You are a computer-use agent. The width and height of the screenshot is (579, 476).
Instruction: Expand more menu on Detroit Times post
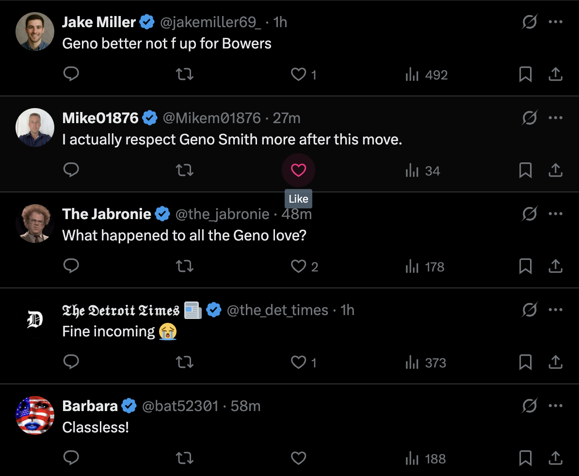tap(555, 310)
